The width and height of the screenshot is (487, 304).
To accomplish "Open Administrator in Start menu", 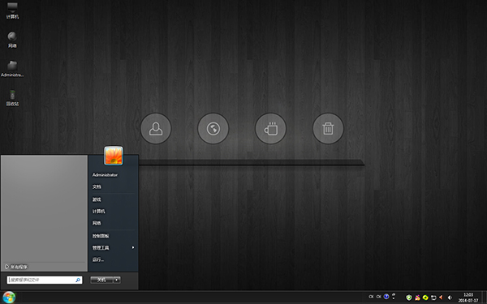I will coord(105,175).
